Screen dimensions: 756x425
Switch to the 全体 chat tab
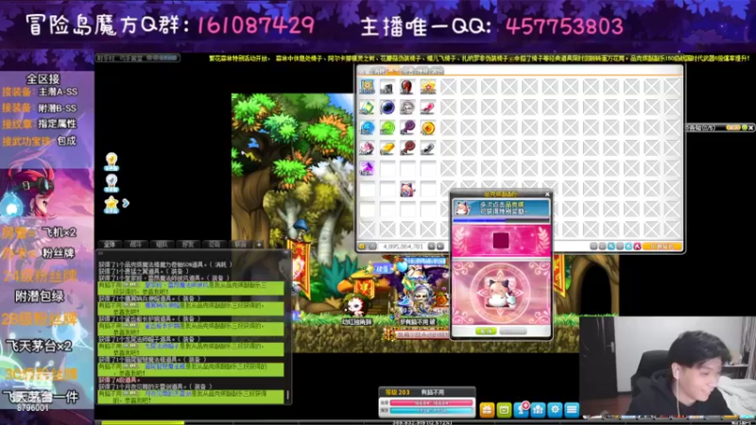110,245
